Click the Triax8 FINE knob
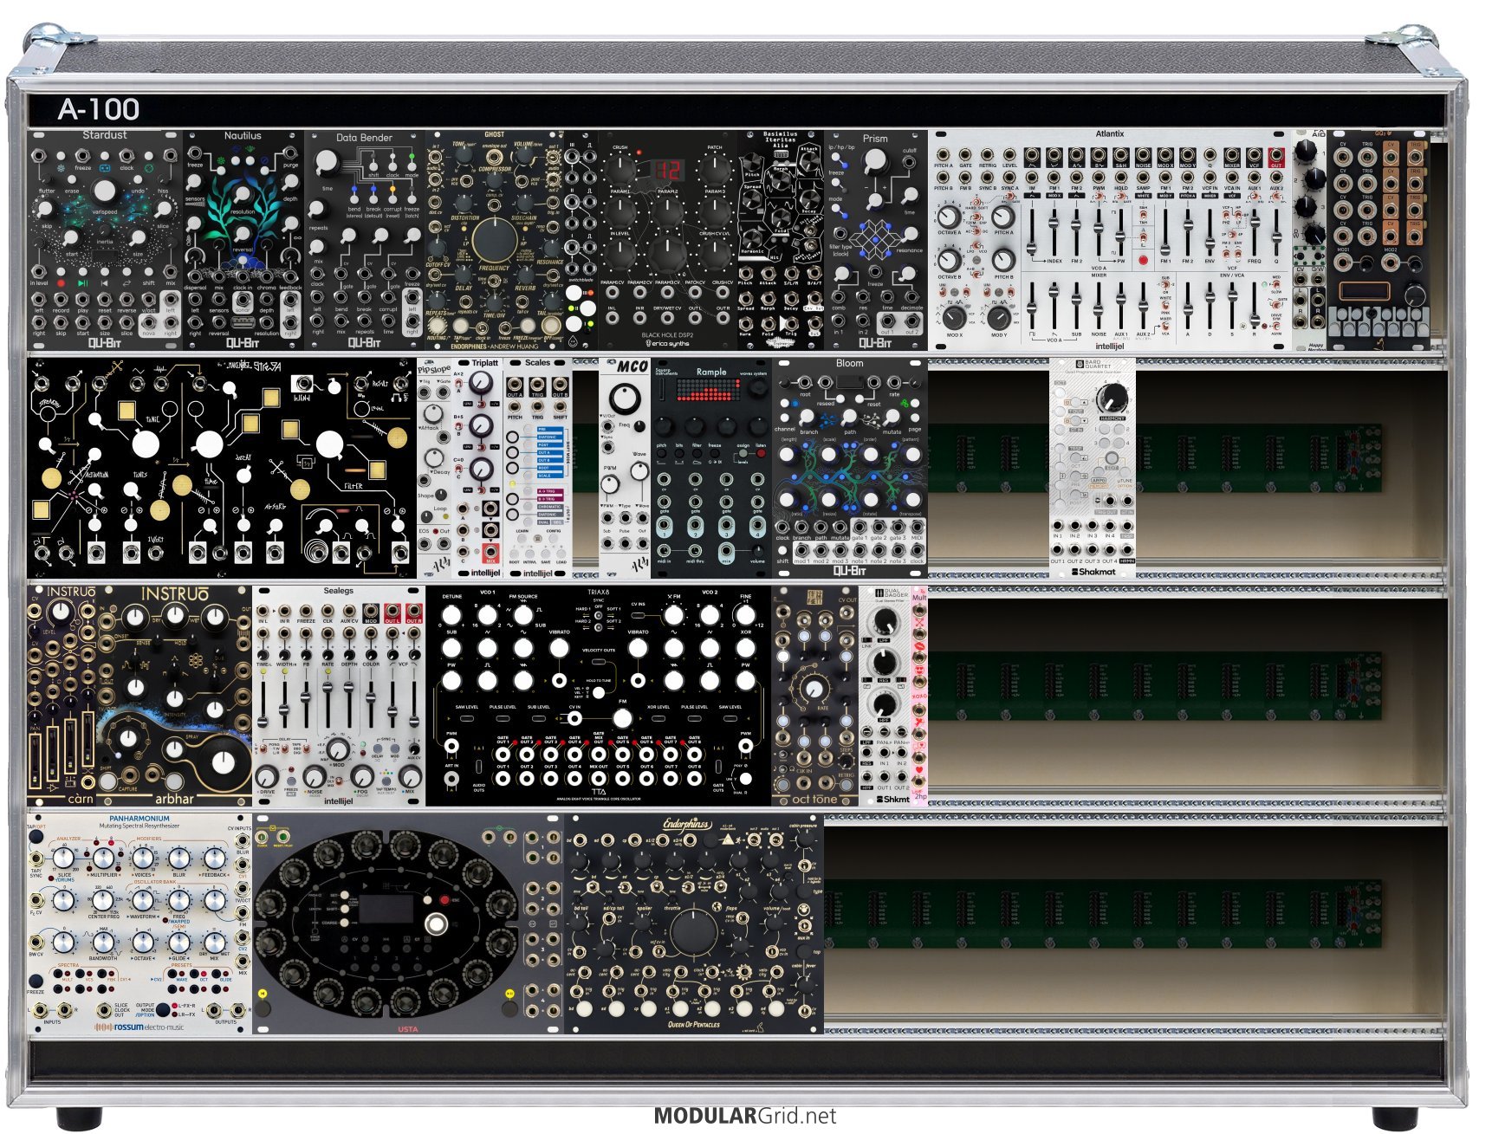 pyautogui.click(x=745, y=614)
